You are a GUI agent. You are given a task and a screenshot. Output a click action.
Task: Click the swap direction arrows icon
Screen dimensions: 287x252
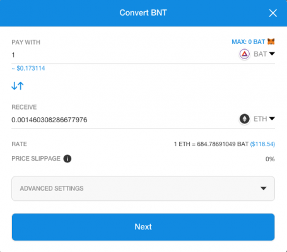pos(18,86)
